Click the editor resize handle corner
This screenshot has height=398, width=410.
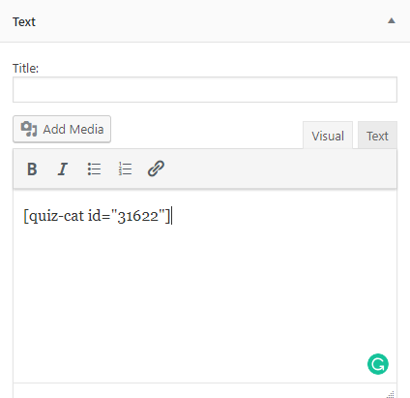(391, 394)
